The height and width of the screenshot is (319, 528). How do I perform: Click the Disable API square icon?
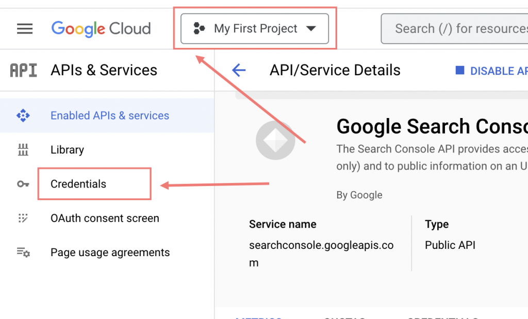pyautogui.click(x=459, y=70)
